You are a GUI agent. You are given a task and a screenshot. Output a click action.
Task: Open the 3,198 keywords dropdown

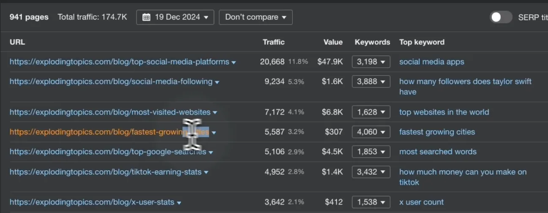pyautogui.click(x=371, y=62)
